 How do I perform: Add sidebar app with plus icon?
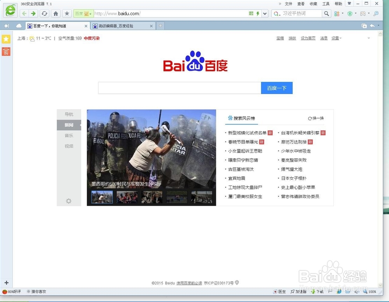pos(7,283)
